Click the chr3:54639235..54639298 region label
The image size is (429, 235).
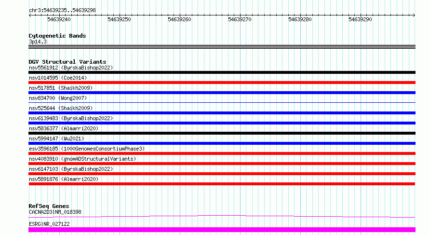tap(62, 10)
